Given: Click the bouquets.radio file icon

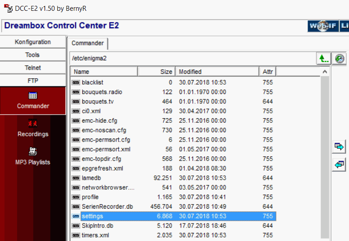Looking at the screenshot, I should tap(76, 92).
